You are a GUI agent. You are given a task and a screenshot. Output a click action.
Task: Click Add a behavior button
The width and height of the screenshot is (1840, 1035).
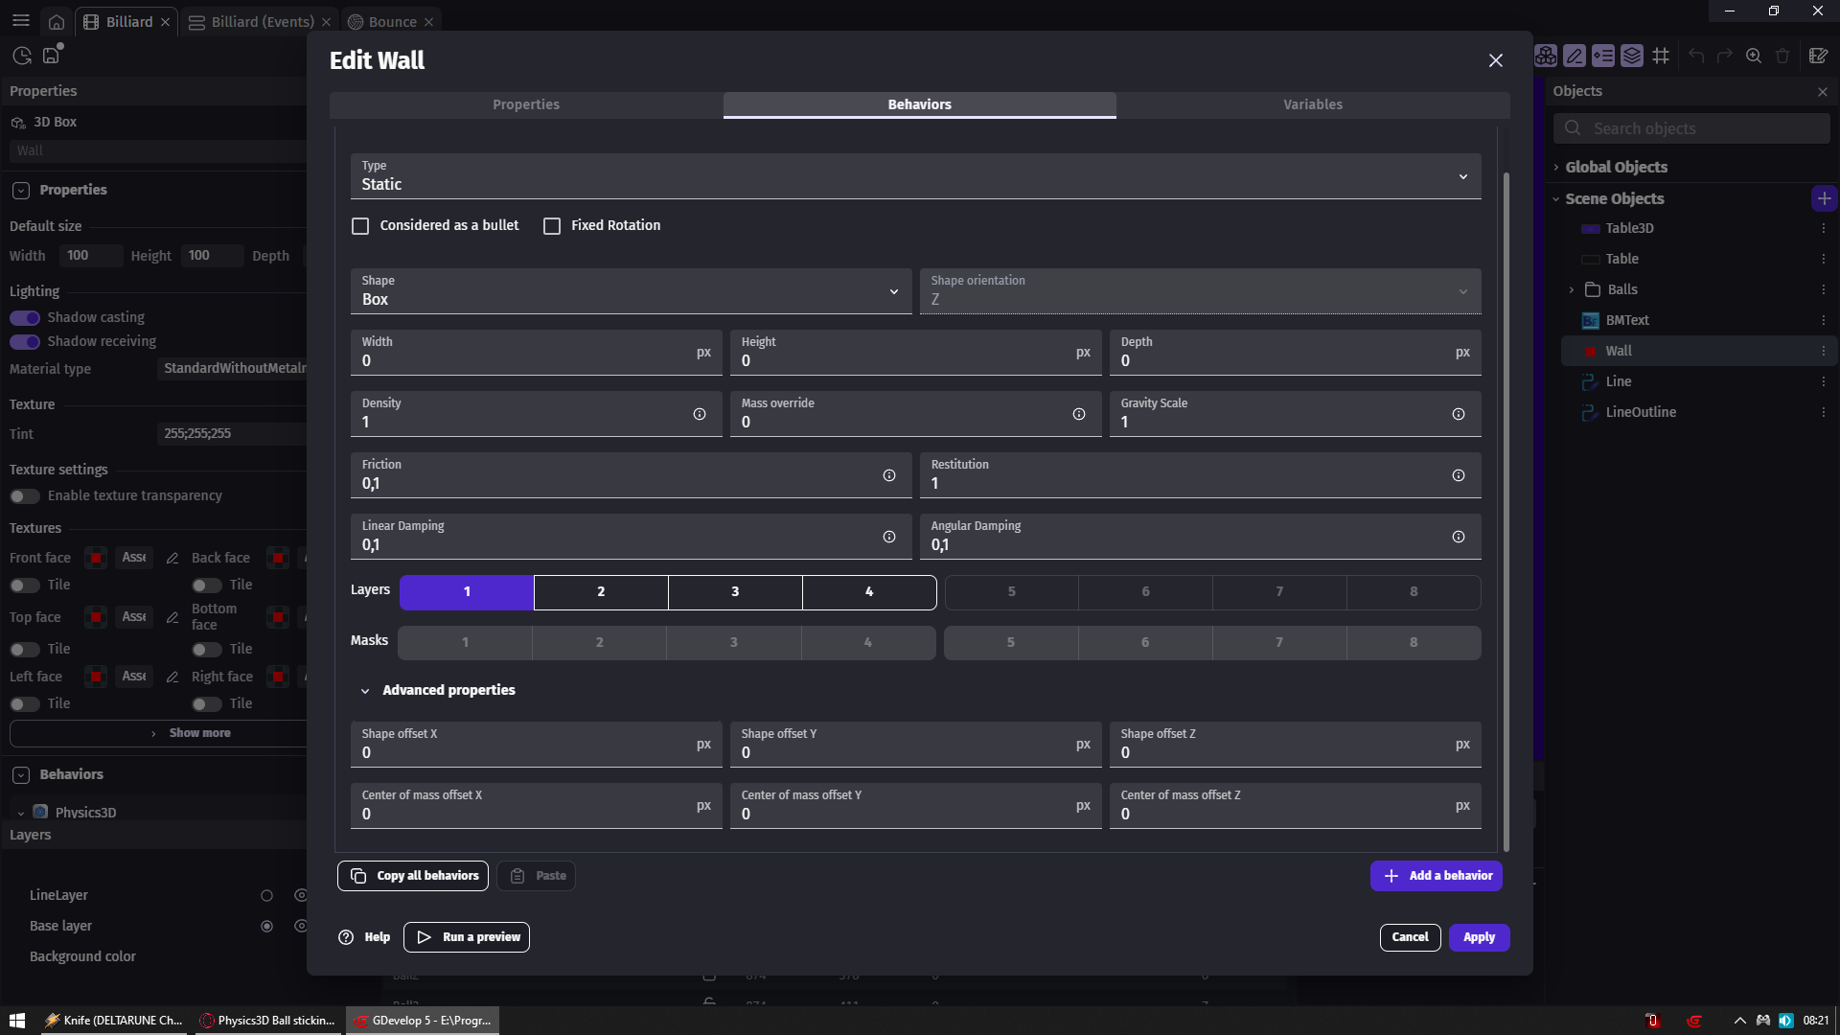[x=1436, y=876]
